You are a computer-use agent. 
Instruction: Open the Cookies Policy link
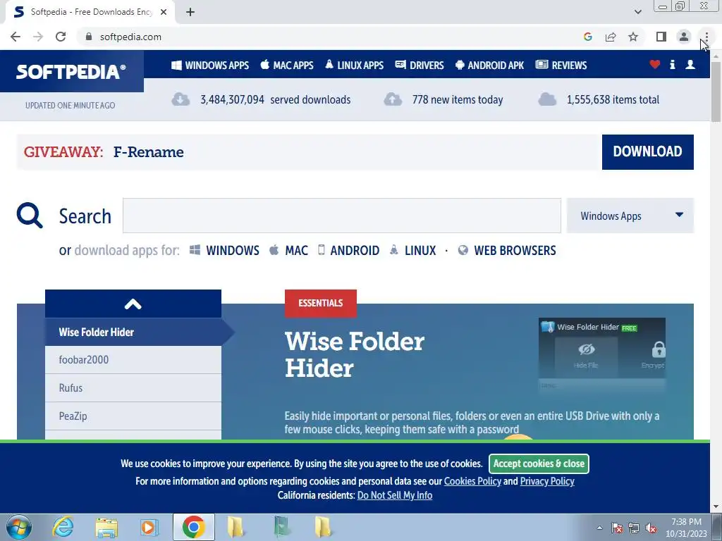point(472,481)
